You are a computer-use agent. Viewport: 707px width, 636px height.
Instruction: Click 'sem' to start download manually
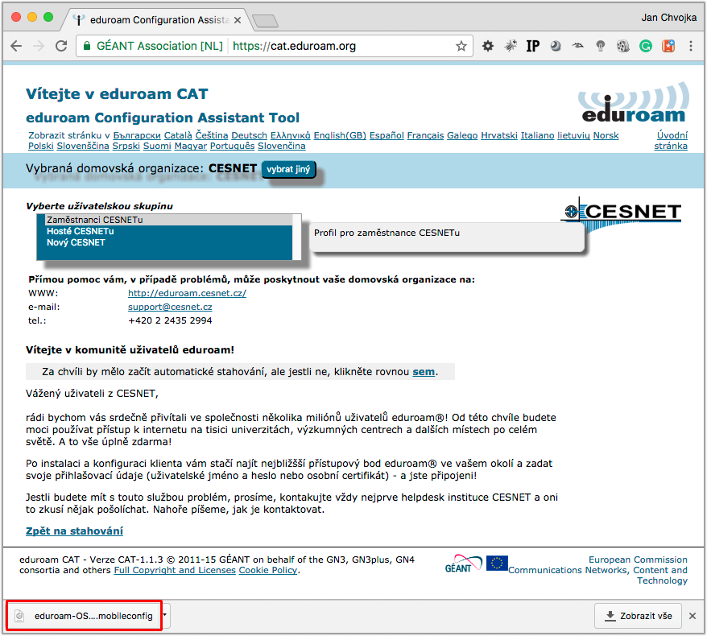pos(424,372)
